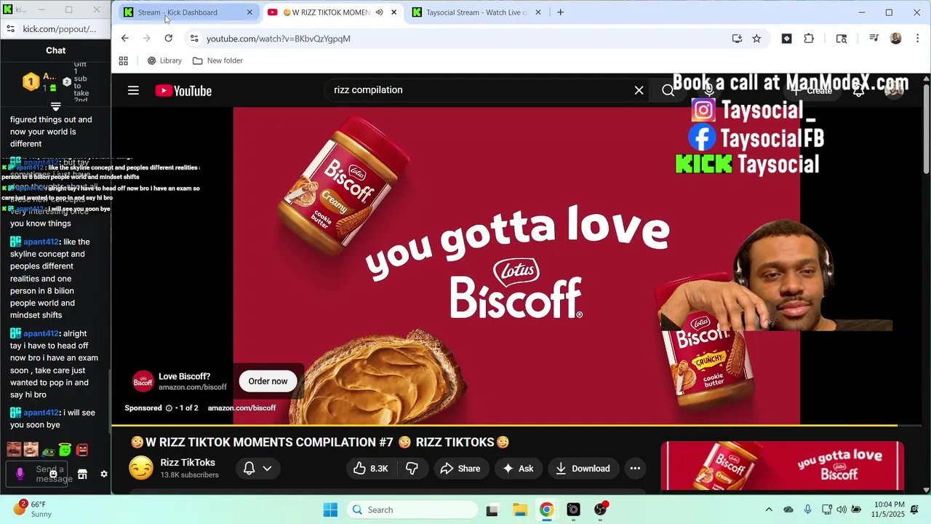Download the video

[x=583, y=469]
